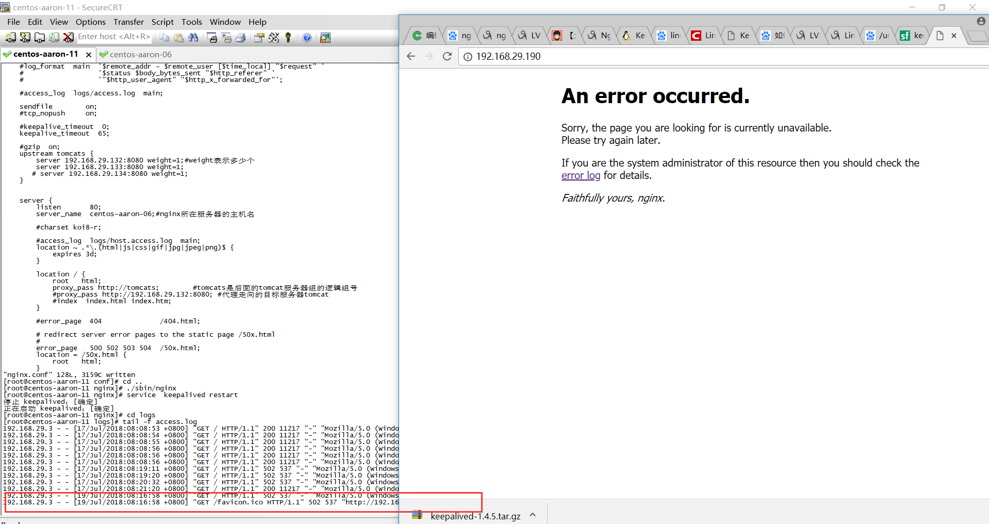Click the site info icon in address bar
The width and height of the screenshot is (989, 524).
click(468, 57)
